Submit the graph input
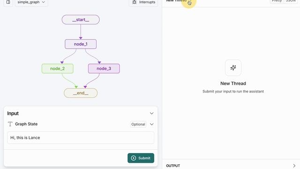 tap(141, 158)
